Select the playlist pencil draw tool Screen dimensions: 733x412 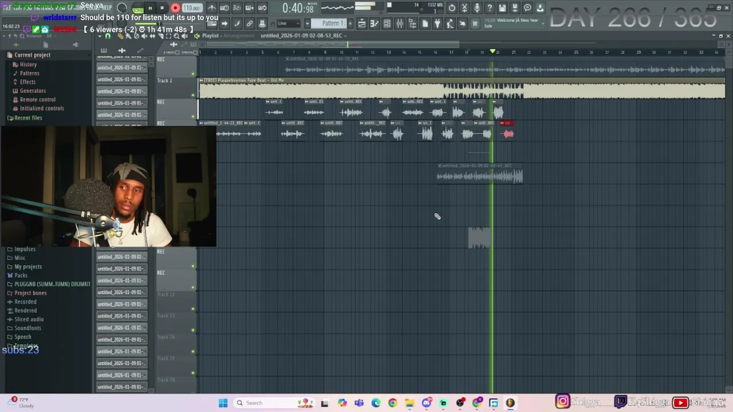pyautogui.click(x=120, y=36)
